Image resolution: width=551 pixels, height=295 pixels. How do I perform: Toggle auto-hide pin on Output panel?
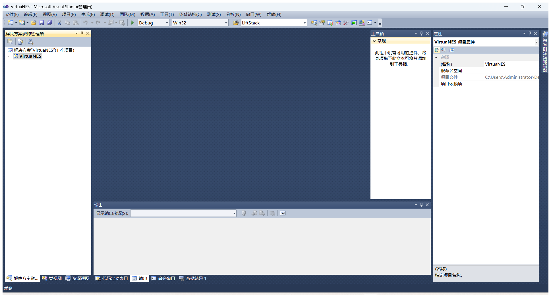click(x=421, y=205)
